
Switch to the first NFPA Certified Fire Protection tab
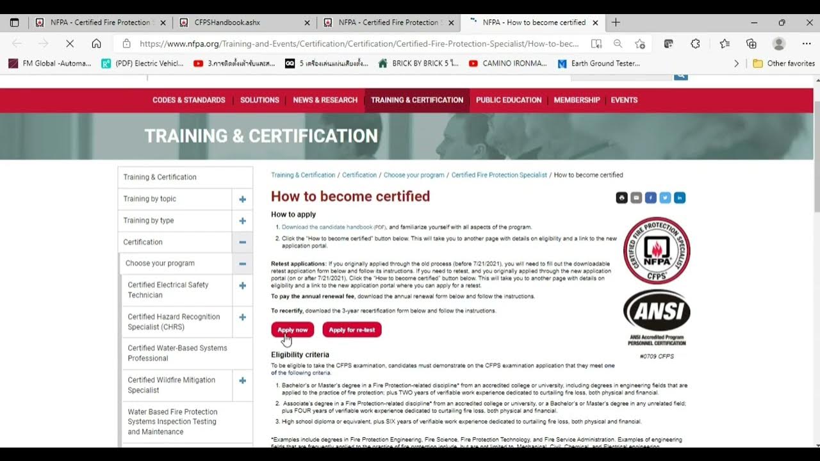(x=99, y=22)
